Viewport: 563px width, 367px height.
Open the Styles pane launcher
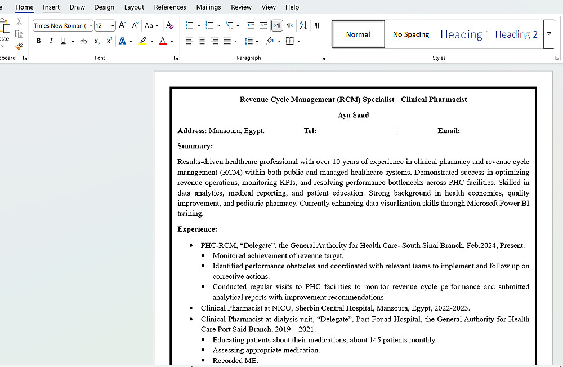point(556,58)
